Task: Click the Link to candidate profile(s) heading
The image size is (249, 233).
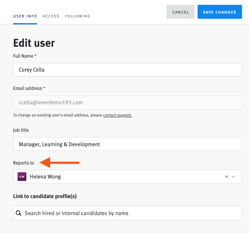Action: (45, 196)
